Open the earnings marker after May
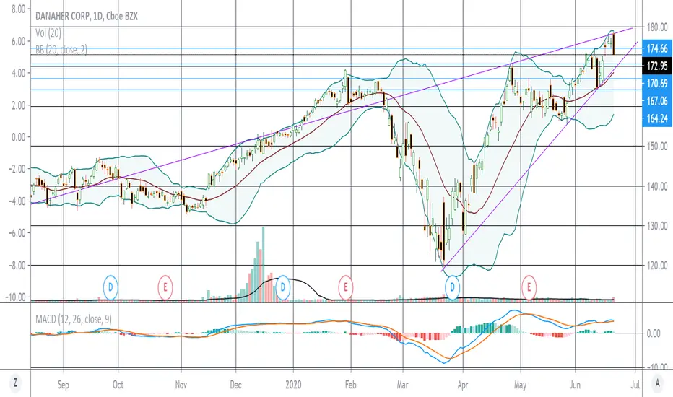 pyautogui.click(x=529, y=287)
